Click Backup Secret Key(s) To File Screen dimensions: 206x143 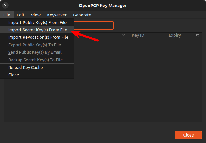(x=35, y=60)
